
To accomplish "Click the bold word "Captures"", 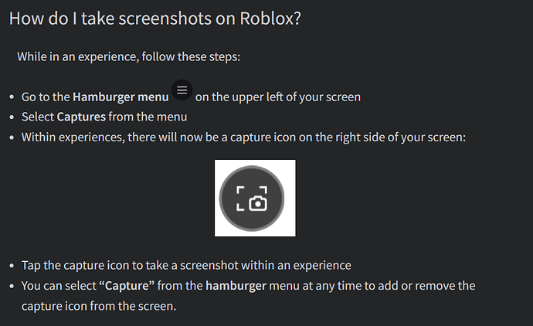I will [x=83, y=117].
